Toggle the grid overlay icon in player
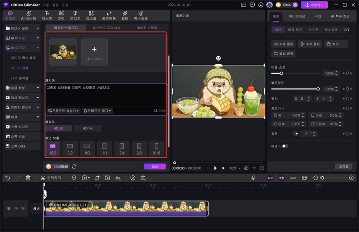Image resolution: width=359 pixels, height=232 pixels. pyautogui.click(x=254, y=168)
